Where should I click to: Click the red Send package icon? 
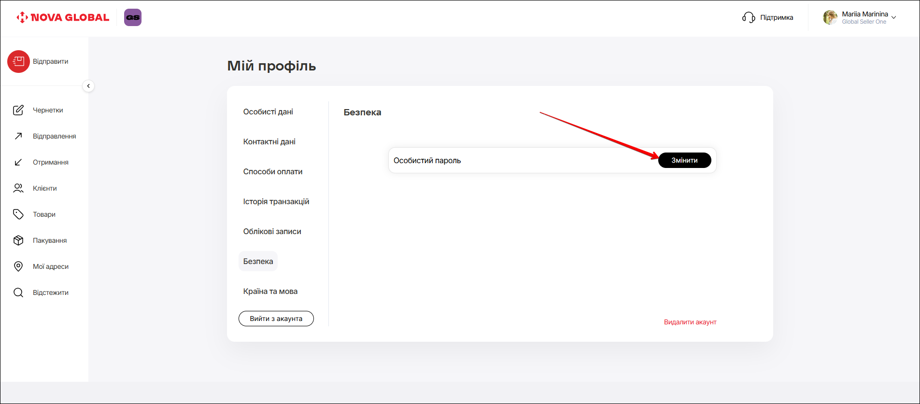point(18,62)
